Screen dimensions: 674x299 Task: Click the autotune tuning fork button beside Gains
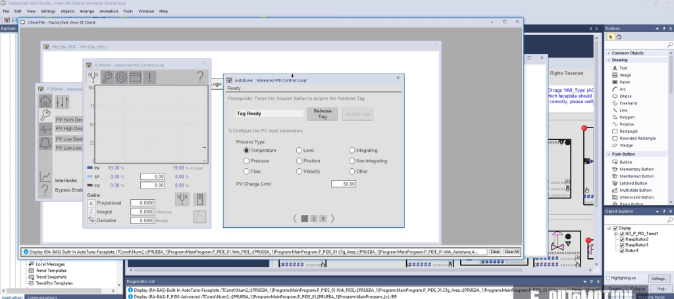(x=182, y=200)
